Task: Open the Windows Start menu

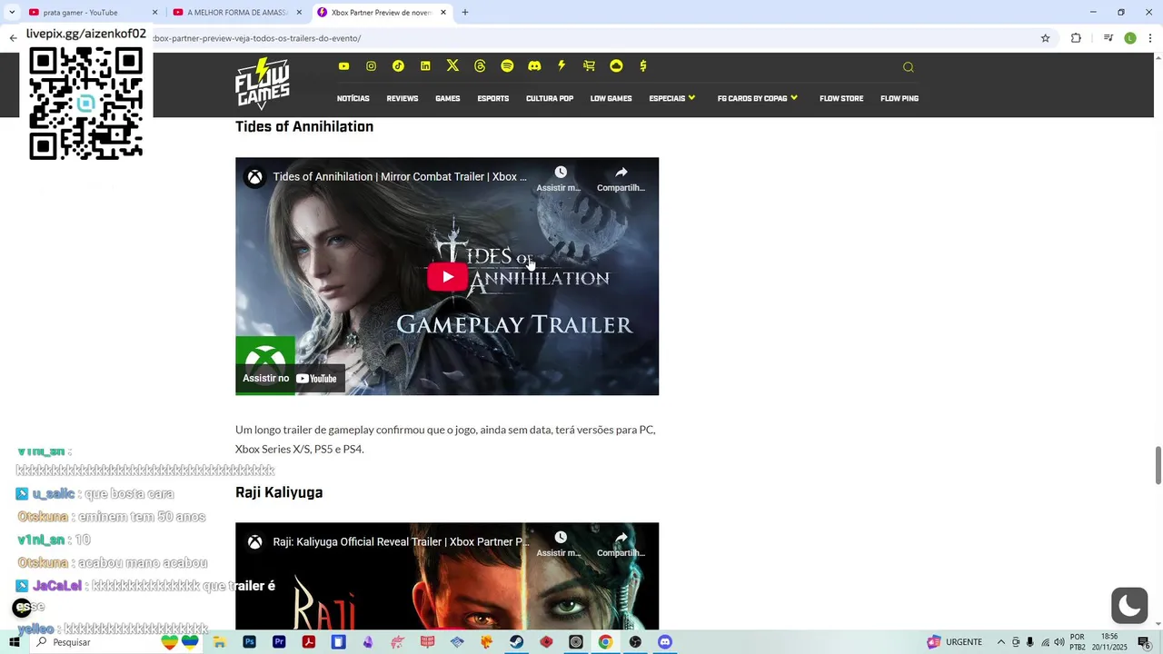Action: pos(15,642)
